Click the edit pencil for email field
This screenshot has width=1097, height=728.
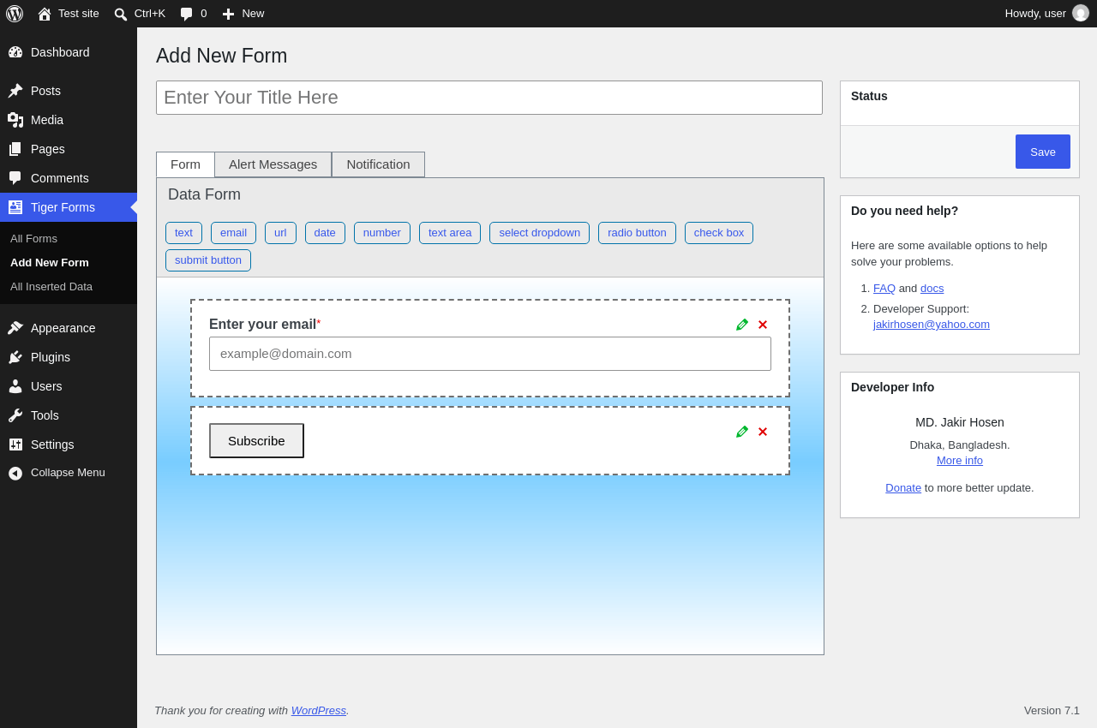pos(742,325)
